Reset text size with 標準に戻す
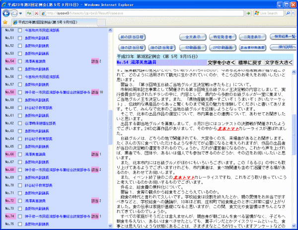The image size is (298, 230). tap(250, 63)
